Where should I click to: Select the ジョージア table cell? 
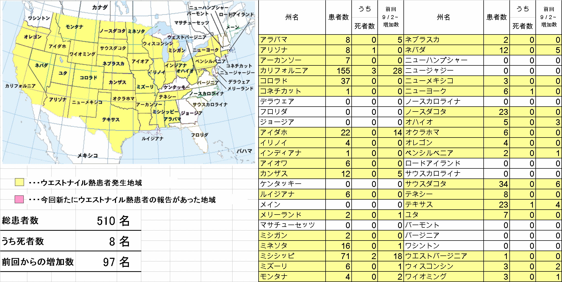tap(292, 122)
